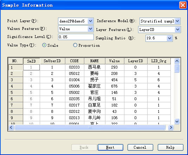Click the Value column header
The height and width of the screenshot is (155, 188).
115,61
